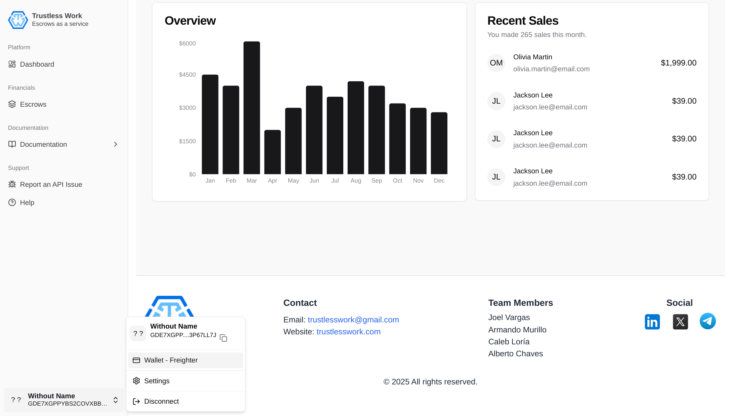The image size is (739, 416).
Task: Click the March bar in Overview chart
Action: [252, 108]
